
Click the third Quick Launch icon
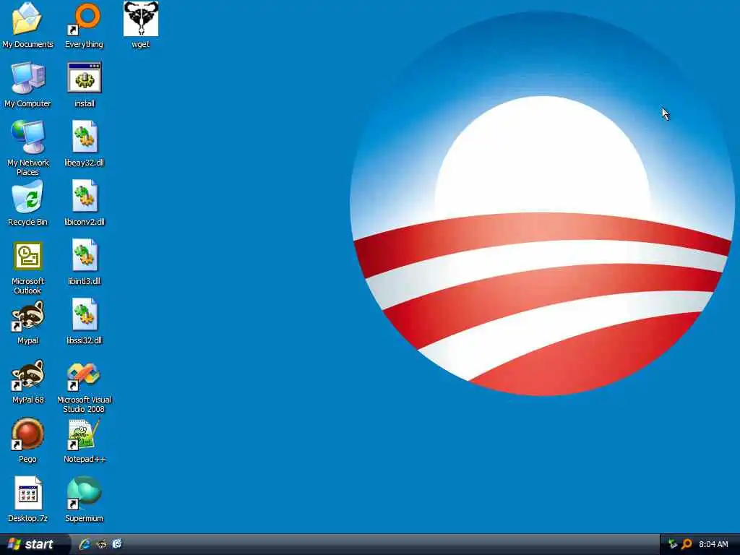click(117, 544)
